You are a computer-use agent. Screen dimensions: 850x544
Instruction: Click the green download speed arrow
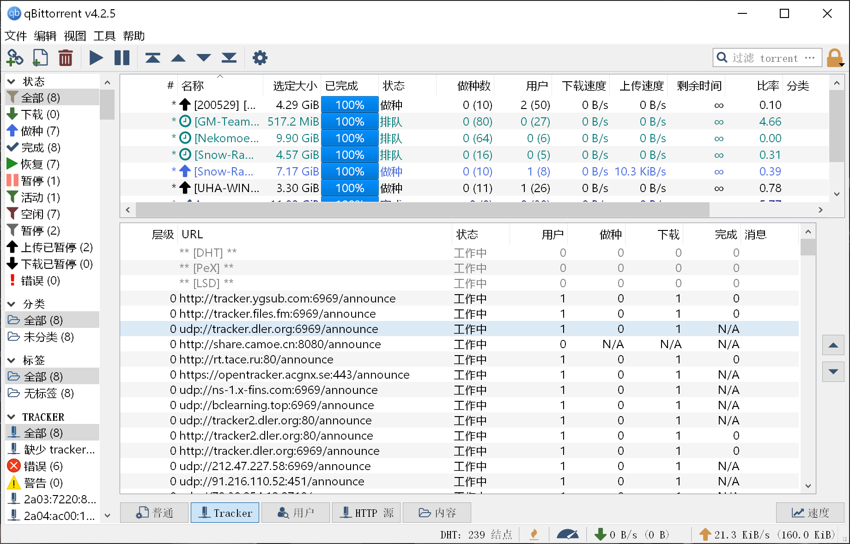coord(601,535)
